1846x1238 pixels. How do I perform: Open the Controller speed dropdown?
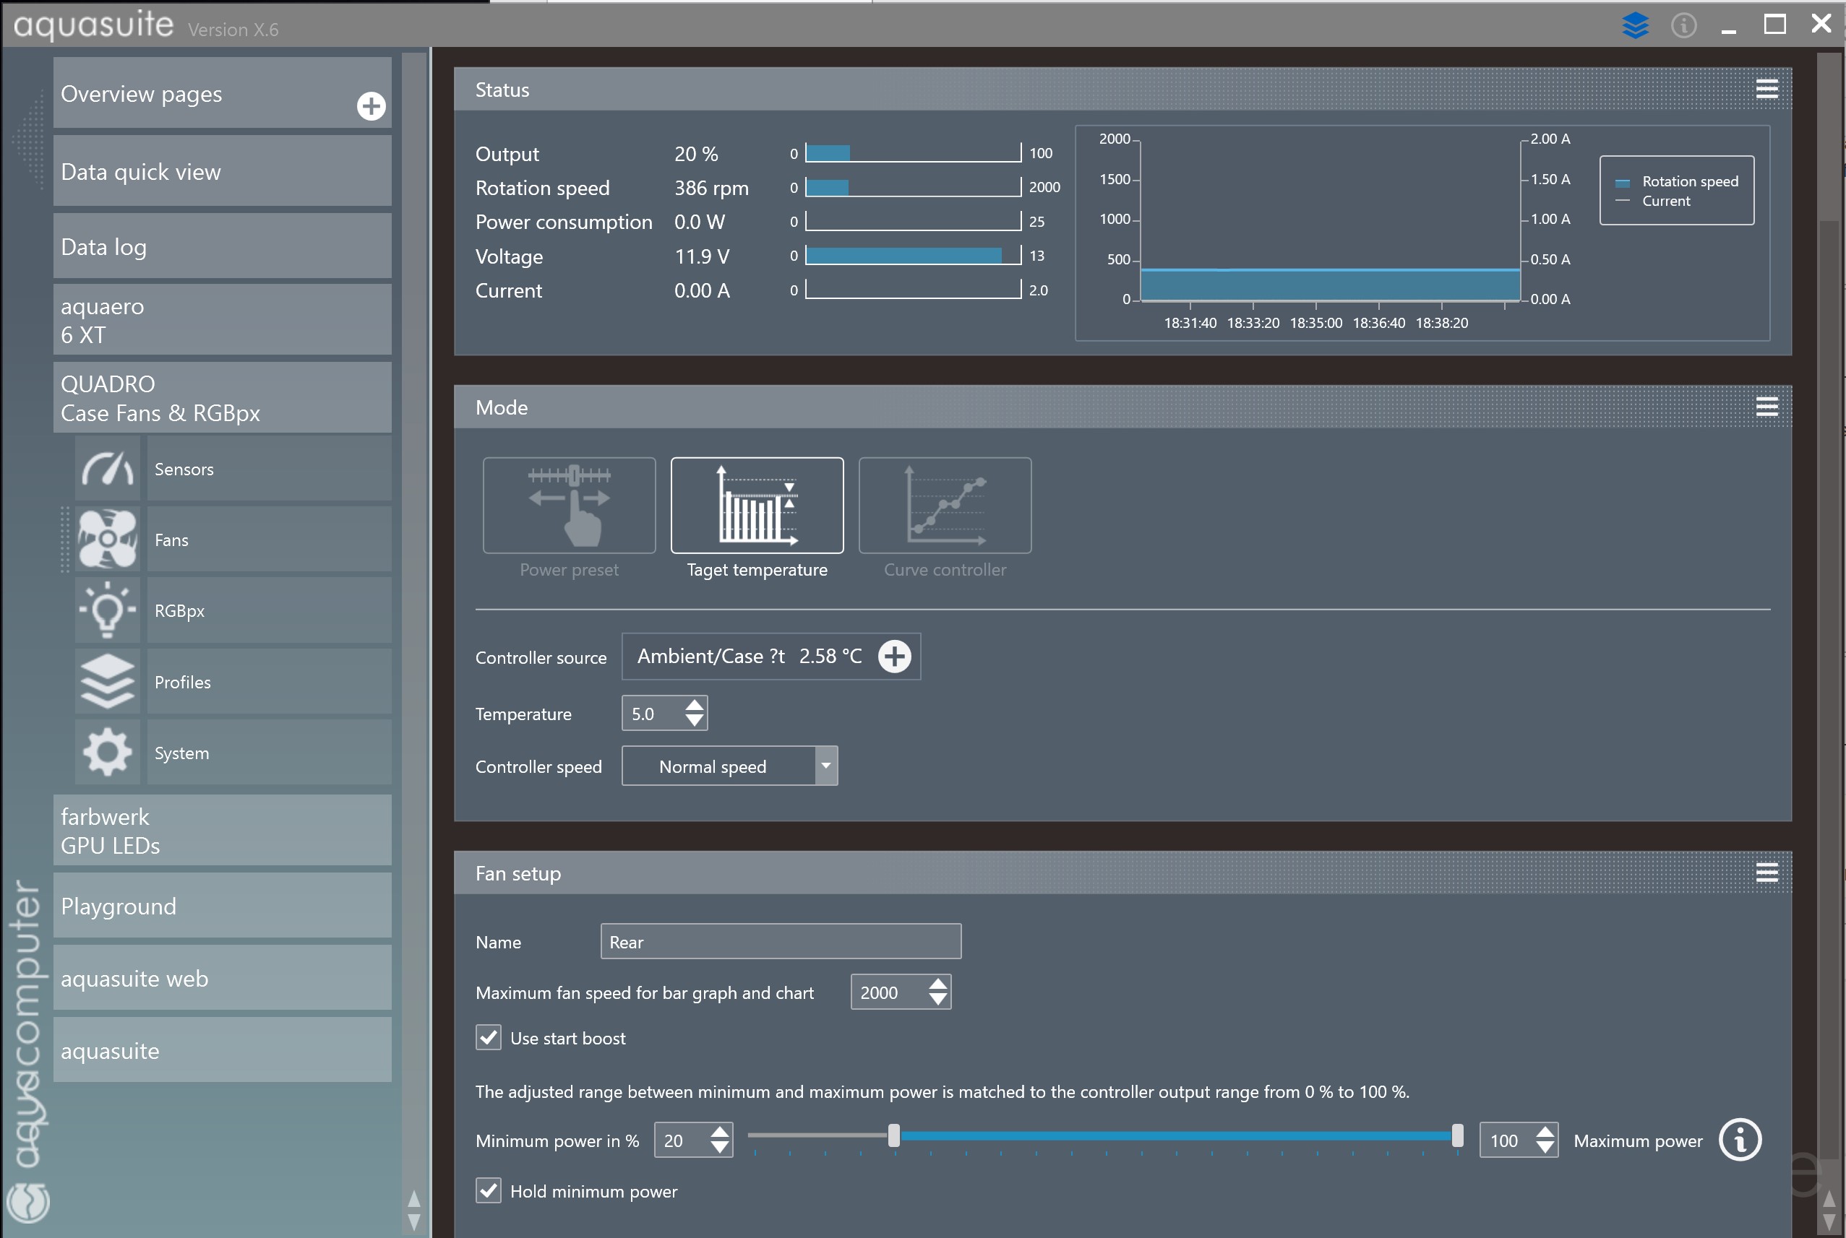pos(825,766)
